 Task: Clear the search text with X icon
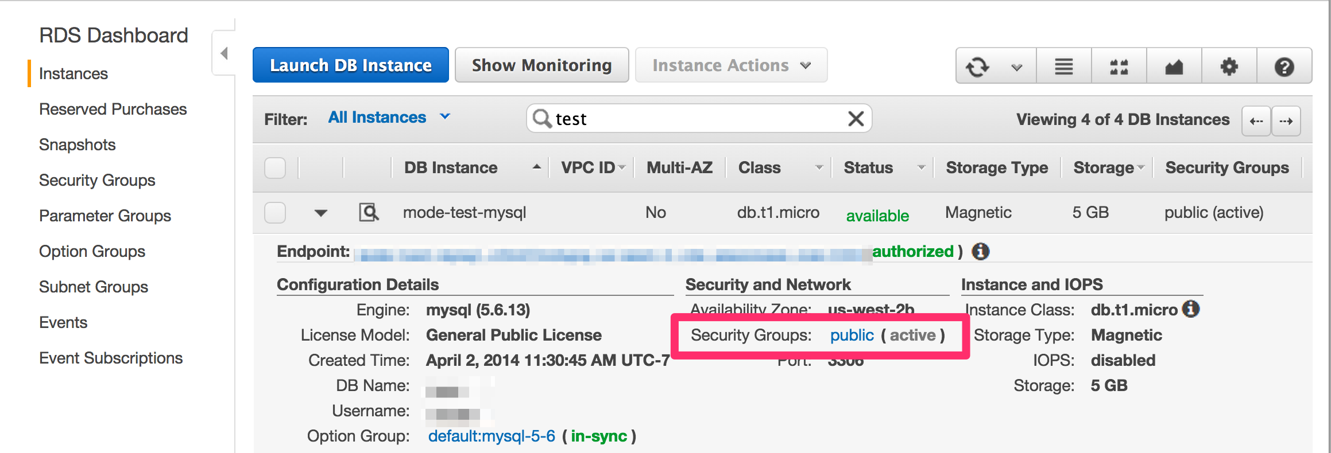tap(856, 119)
